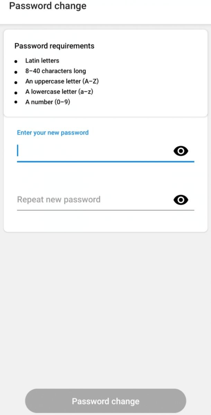Viewport: 211px width, 415px height.
Task: Show the new password with eye icon
Action: point(181,151)
